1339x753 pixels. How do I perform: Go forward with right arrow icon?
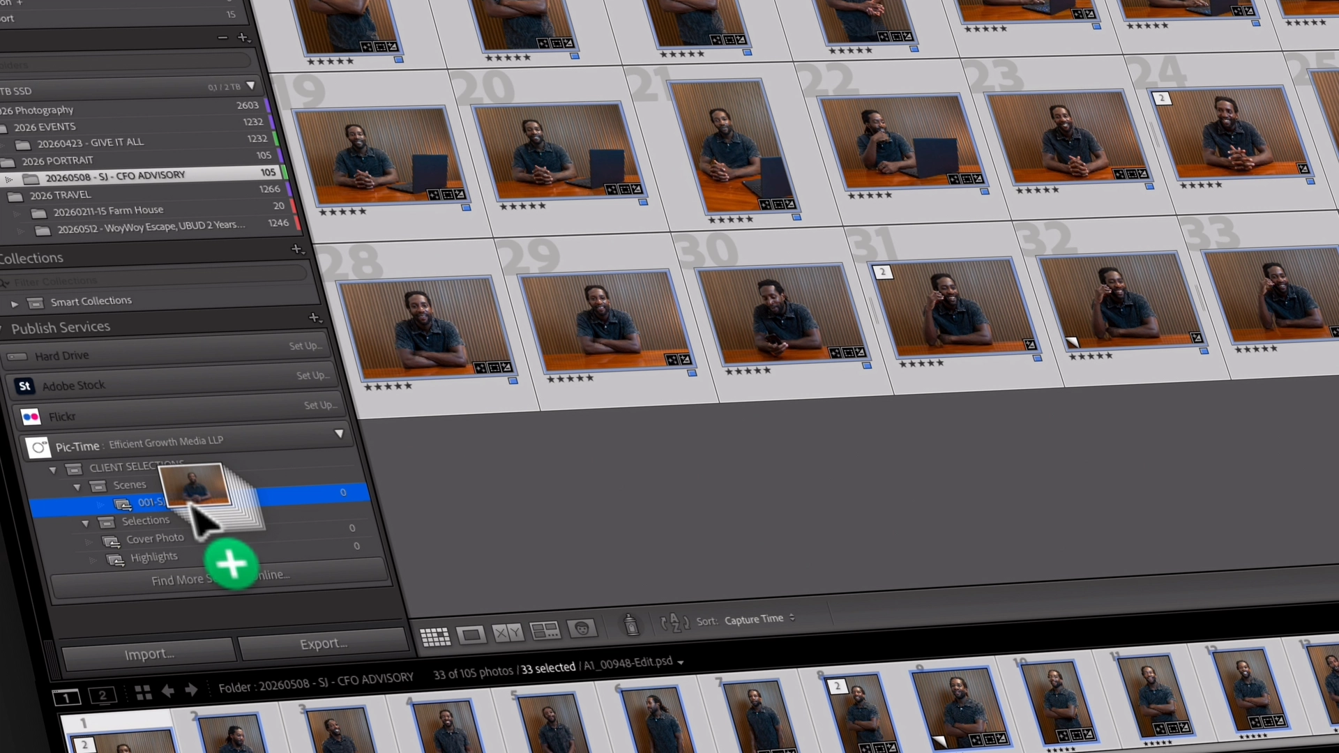click(191, 690)
